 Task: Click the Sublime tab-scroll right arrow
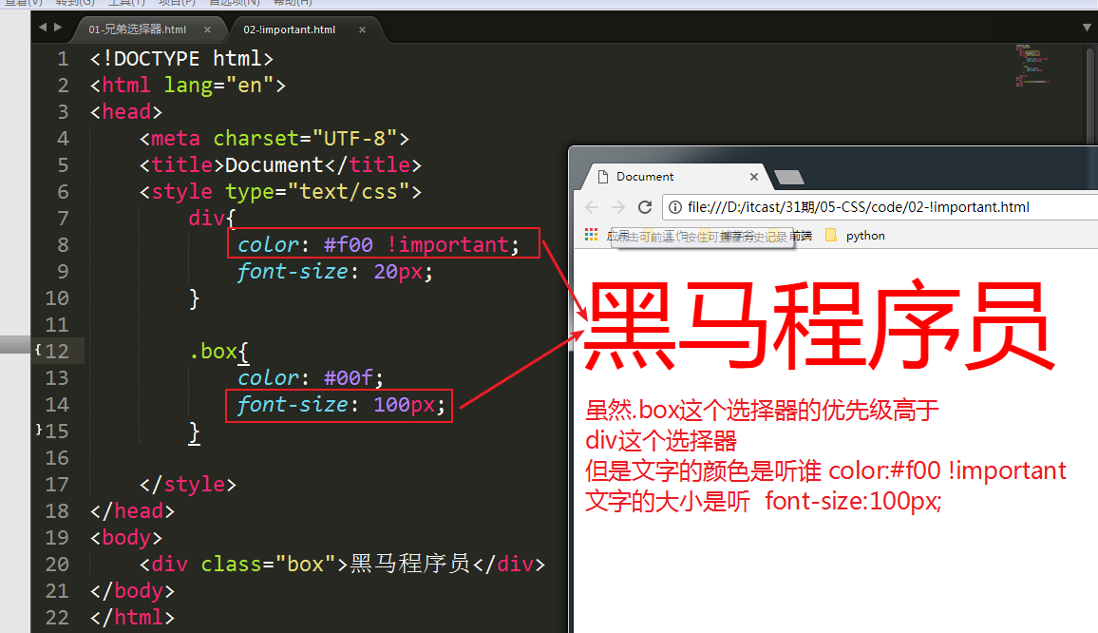point(58,28)
